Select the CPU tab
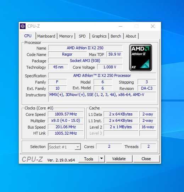Screen dimensions: 184x192 pos(28,36)
